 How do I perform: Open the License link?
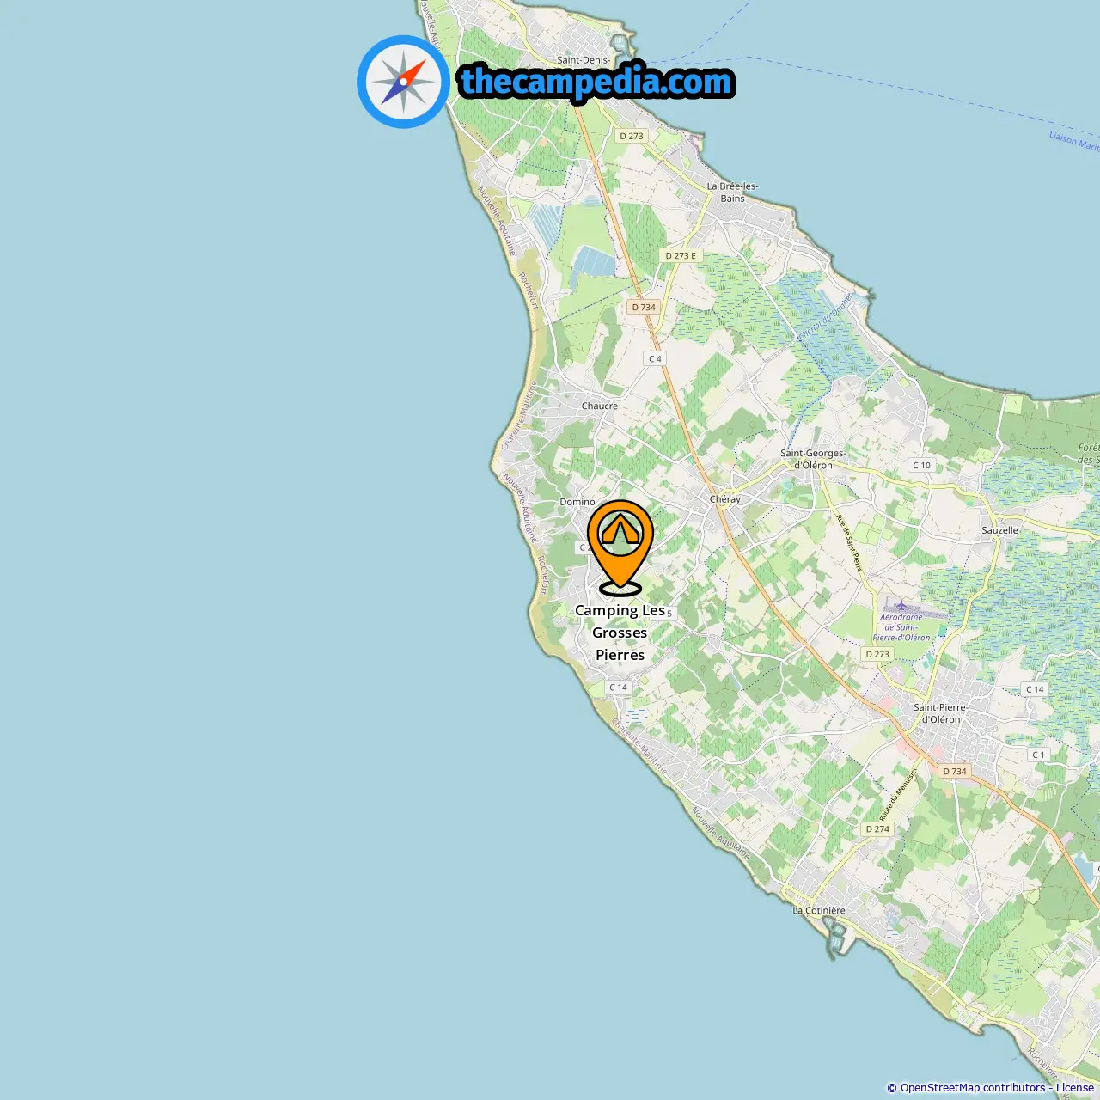point(1075,1088)
